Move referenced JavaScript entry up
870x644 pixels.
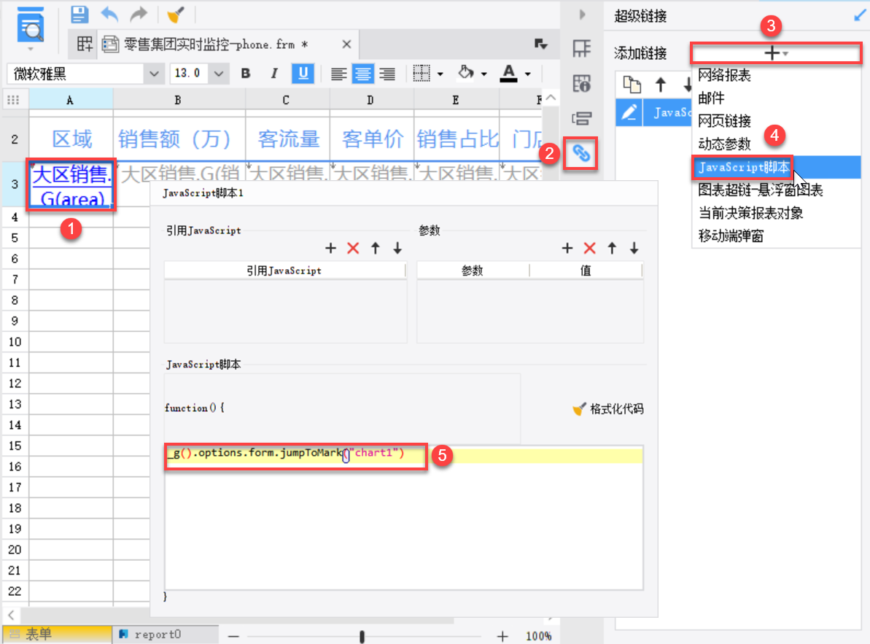[376, 248]
